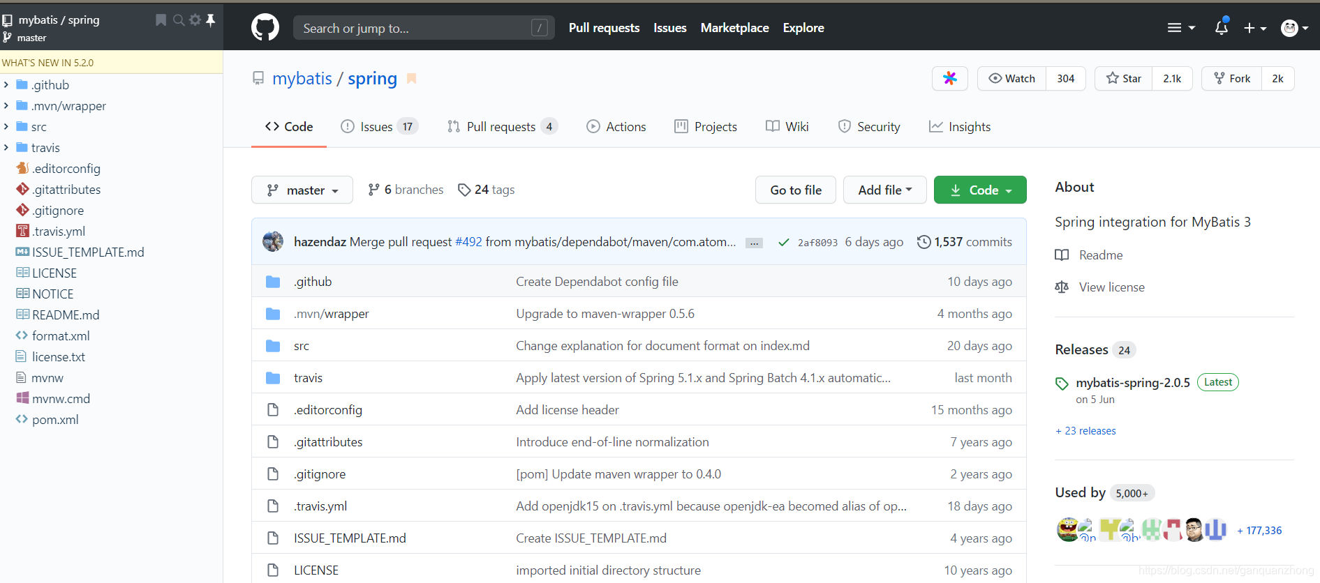Expand .mvn/wrapper folder in Octotree

[6, 106]
